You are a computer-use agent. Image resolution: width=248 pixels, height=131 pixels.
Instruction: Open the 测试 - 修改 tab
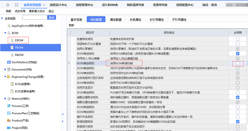click(210, 5)
